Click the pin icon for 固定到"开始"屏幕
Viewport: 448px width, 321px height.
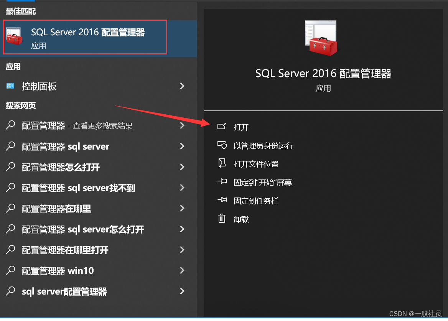point(222,181)
